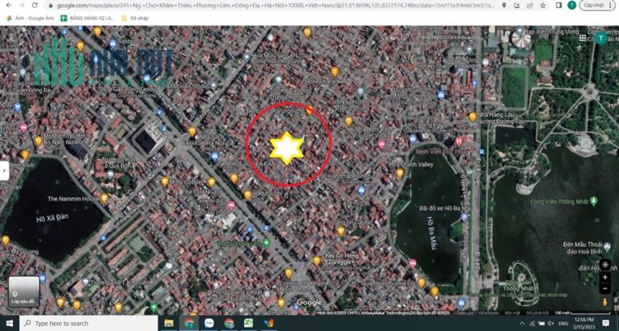Screen dimensions: 619x331
Task: Select the UBND phường Trung Phụng pin
Action: click(x=361, y=92)
